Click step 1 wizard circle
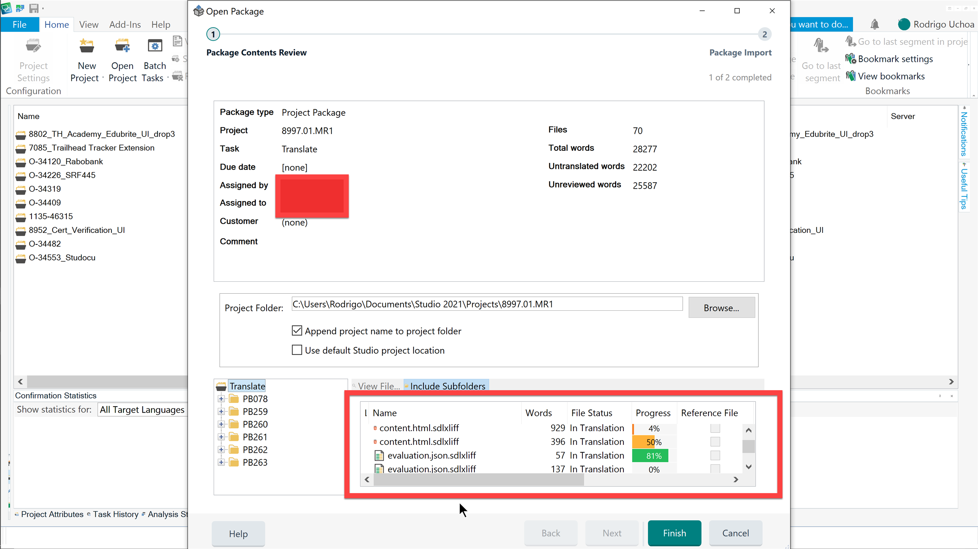978x549 pixels. [213, 34]
